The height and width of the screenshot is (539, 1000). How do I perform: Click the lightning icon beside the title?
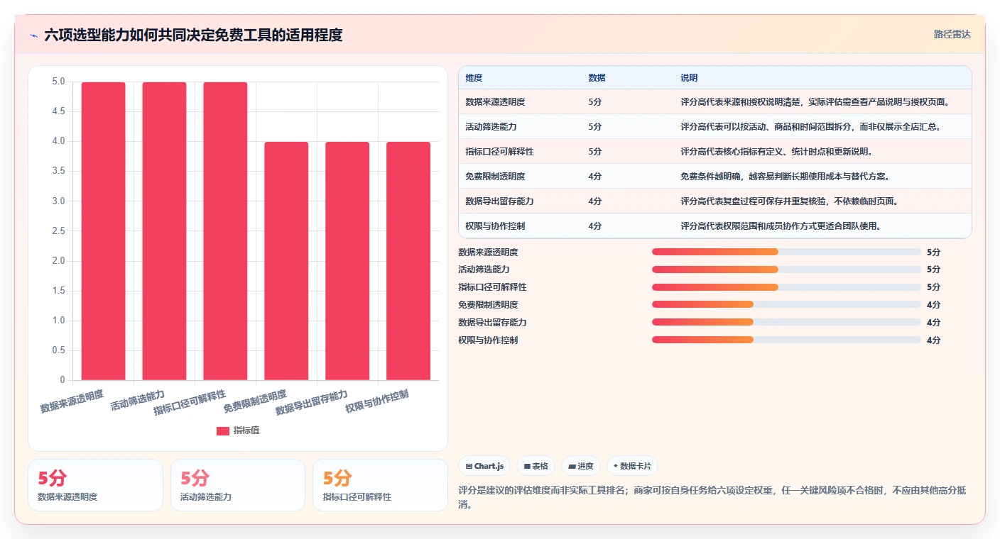point(34,35)
